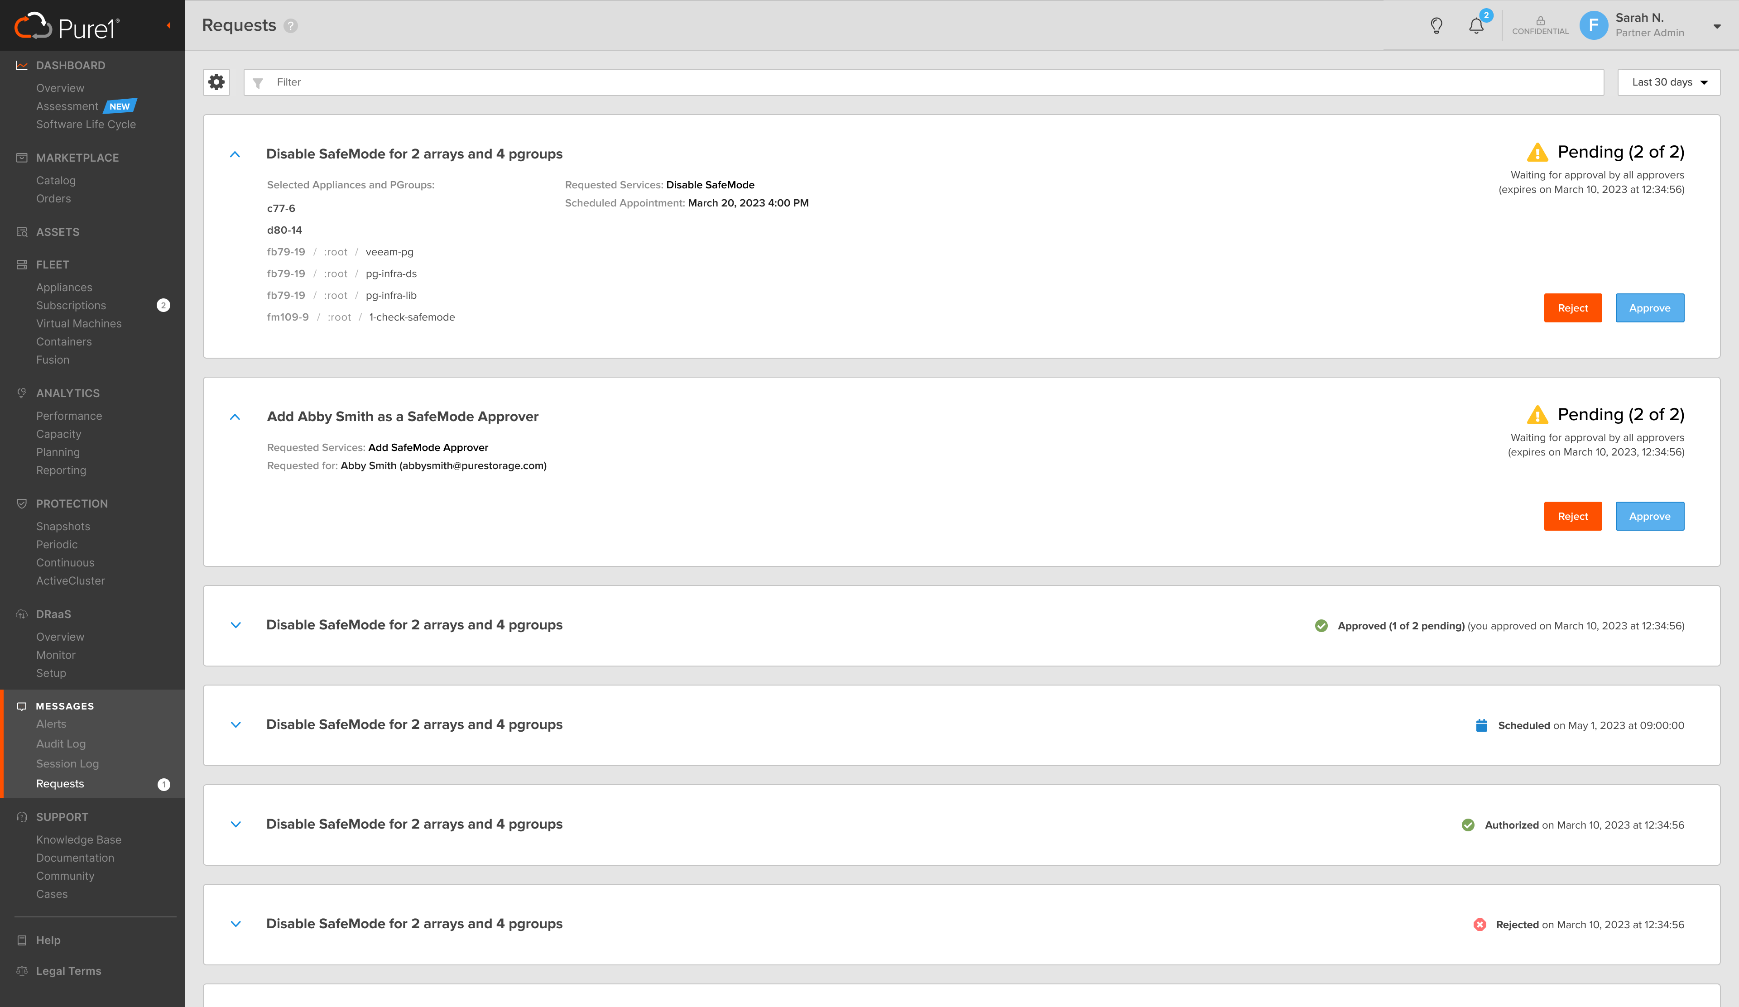Collapse the Add Abby Smith request
Image resolution: width=1739 pixels, height=1007 pixels.
[x=235, y=417]
